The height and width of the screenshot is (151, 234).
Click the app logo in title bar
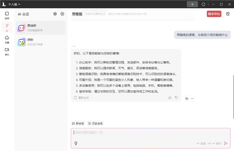[x=4, y=4]
